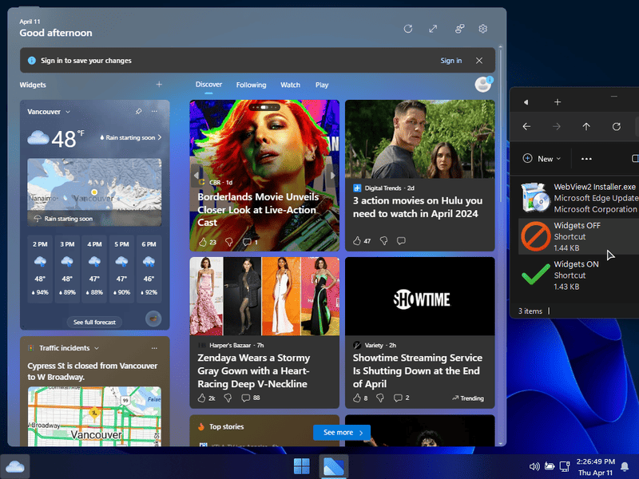This screenshot has height=479, width=639.
Task: Open the Windows Start menu
Action: tap(302, 466)
